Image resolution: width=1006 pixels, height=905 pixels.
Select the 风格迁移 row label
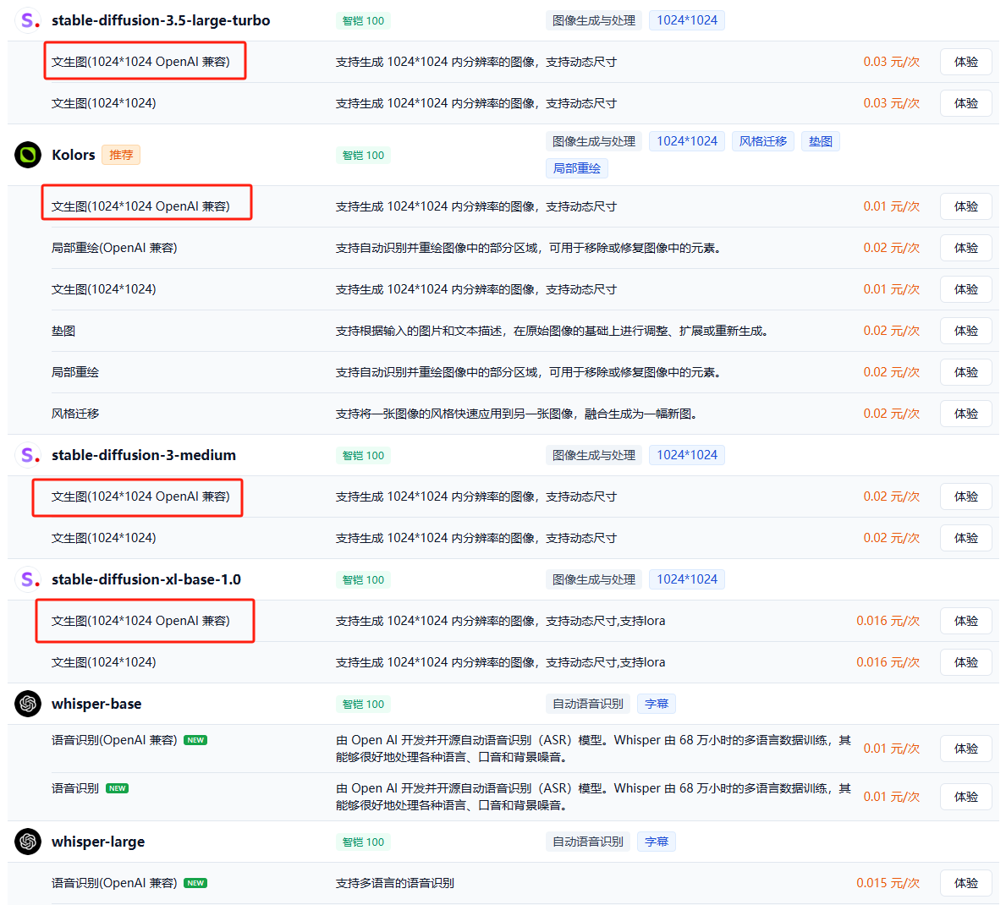[75, 414]
